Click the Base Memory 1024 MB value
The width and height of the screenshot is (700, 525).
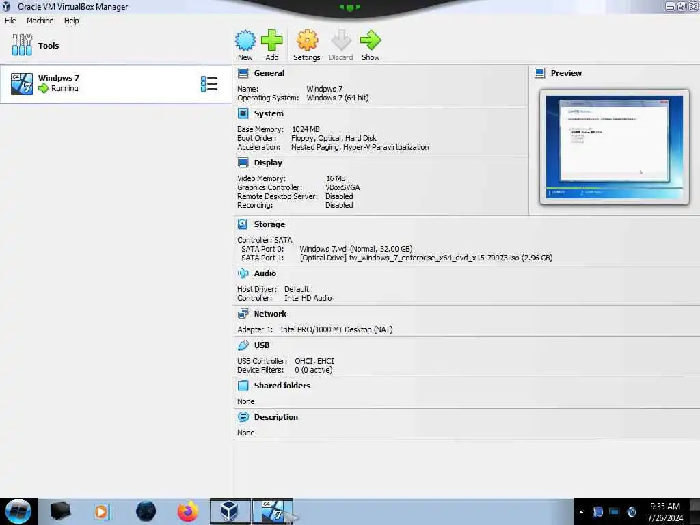tap(306, 129)
